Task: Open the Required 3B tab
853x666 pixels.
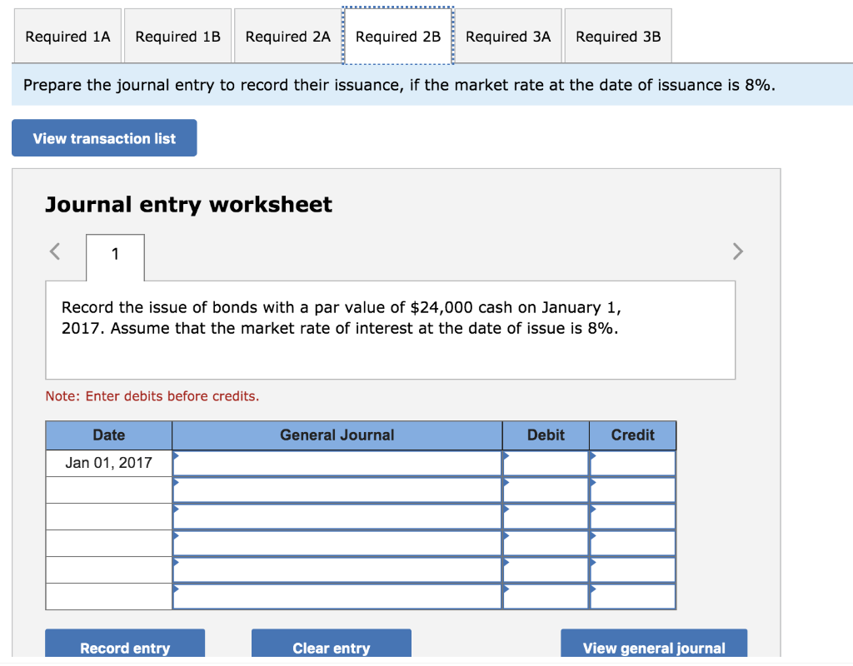Action: tap(618, 36)
